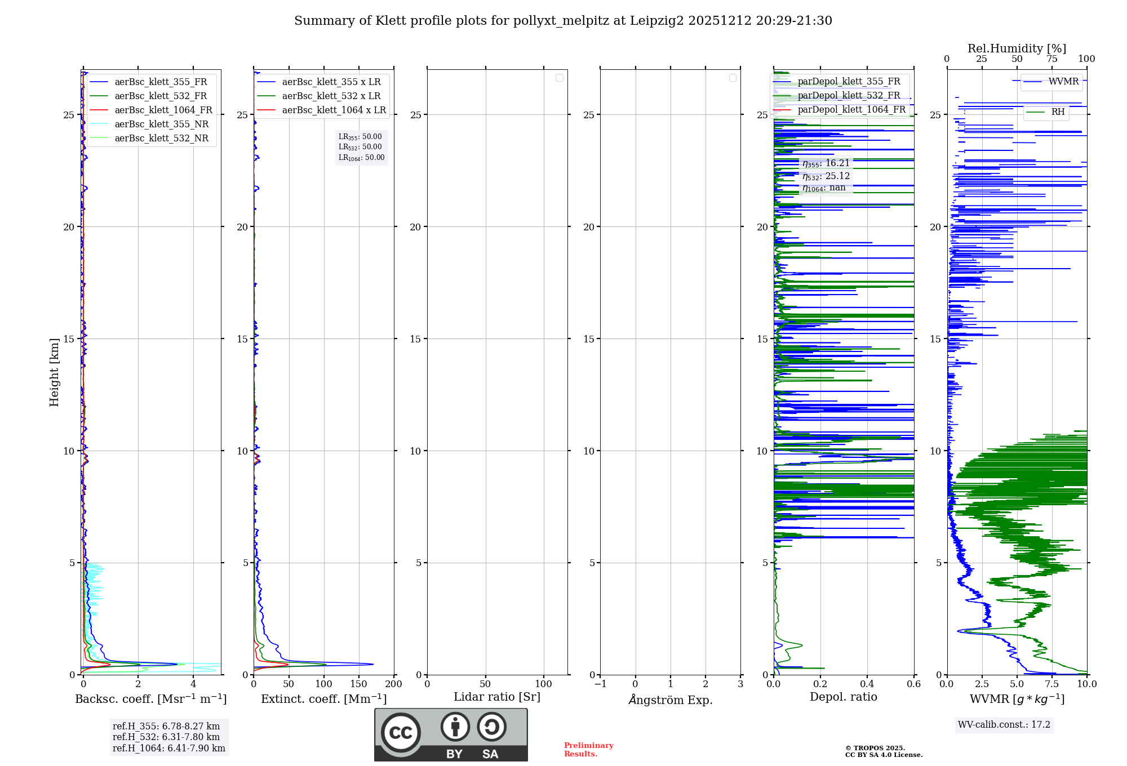
Task: Click the Creative Commons CC icon
Action: point(401,732)
